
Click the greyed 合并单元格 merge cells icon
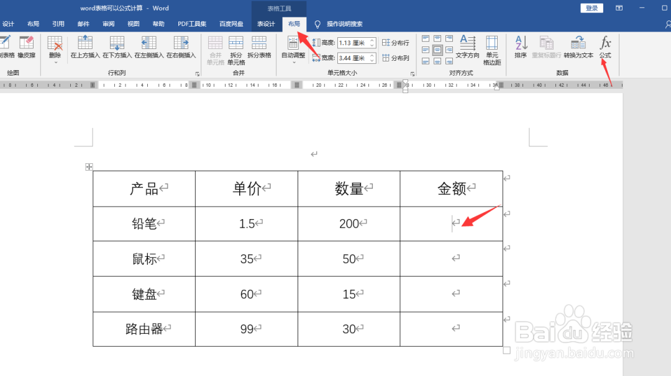click(215, 50)
